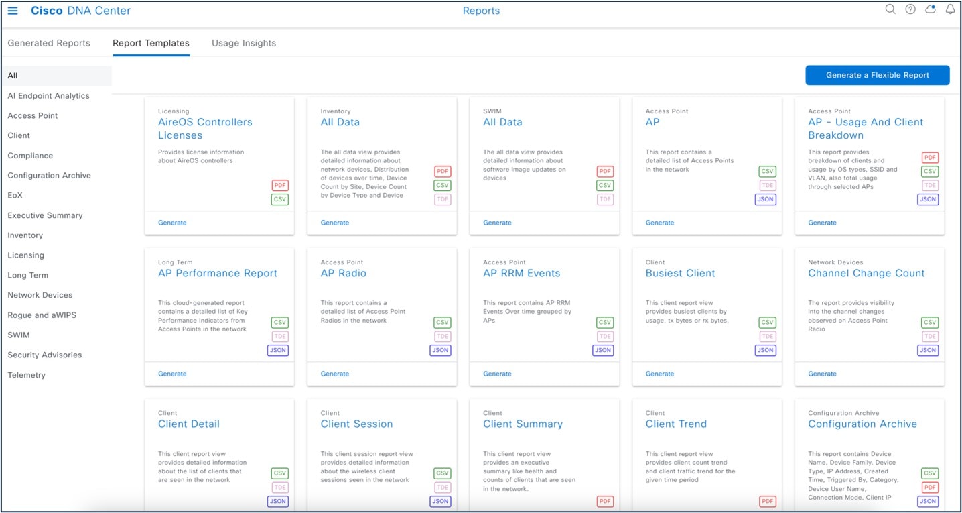The width and height of the screenshot is (962, 513).
Task: Open the AP Radio template title
Action: [x=344, y=273]
